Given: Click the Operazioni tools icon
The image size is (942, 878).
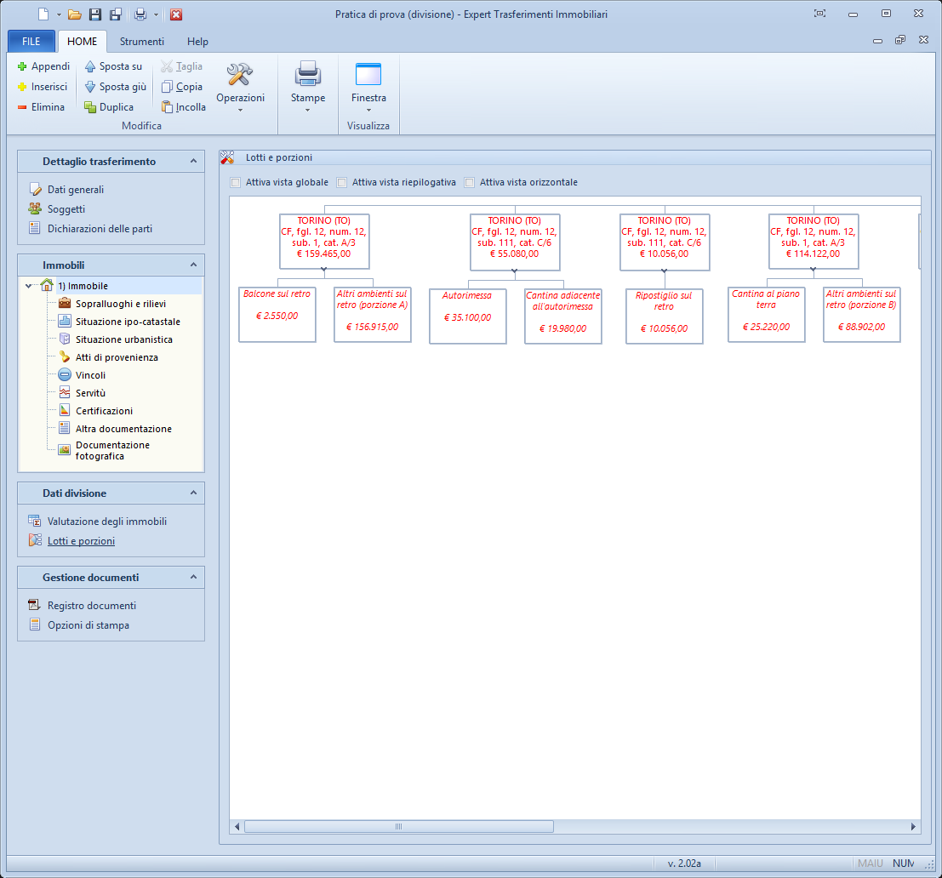Looking at the screenshot, I should (x=240, y=75).
